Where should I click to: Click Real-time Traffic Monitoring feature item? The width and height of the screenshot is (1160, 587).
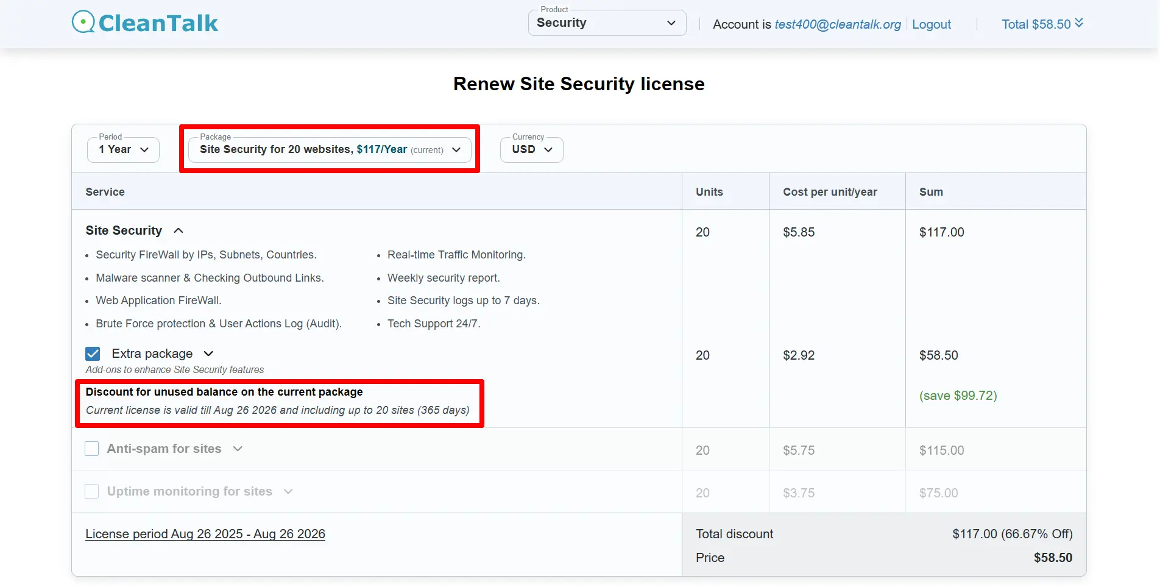[x=456, y=255]
